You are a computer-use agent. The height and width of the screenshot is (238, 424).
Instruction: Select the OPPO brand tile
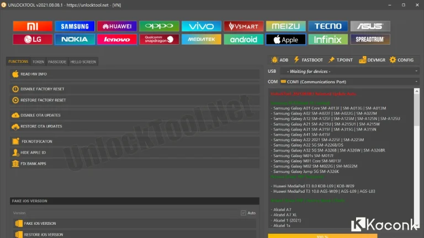click(x=159, y=26)
